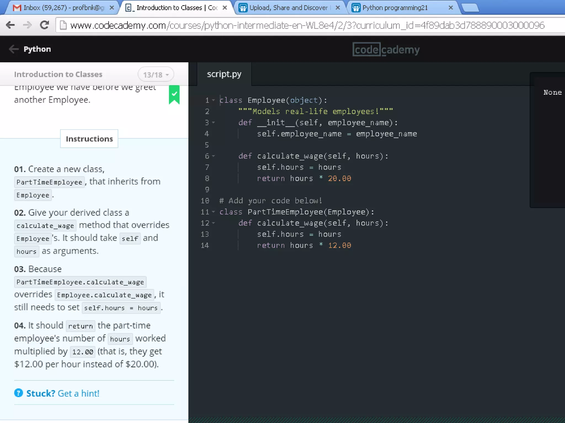The height and width of the screenshot is (423, 565).
Task: Click the PartTimeEmployee.calculate_wage code tag
Action: click(80, 282)
